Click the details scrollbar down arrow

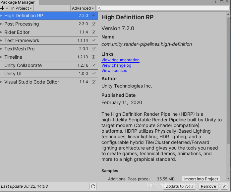[x=228, y=178]
